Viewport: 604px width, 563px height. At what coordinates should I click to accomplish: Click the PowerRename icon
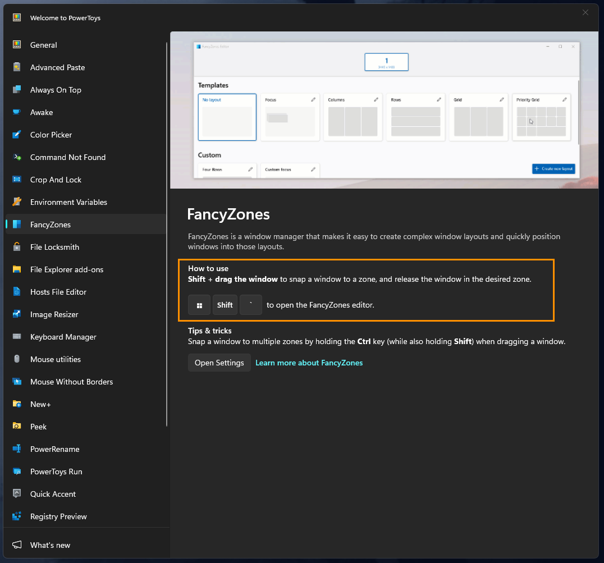point(17,449)
